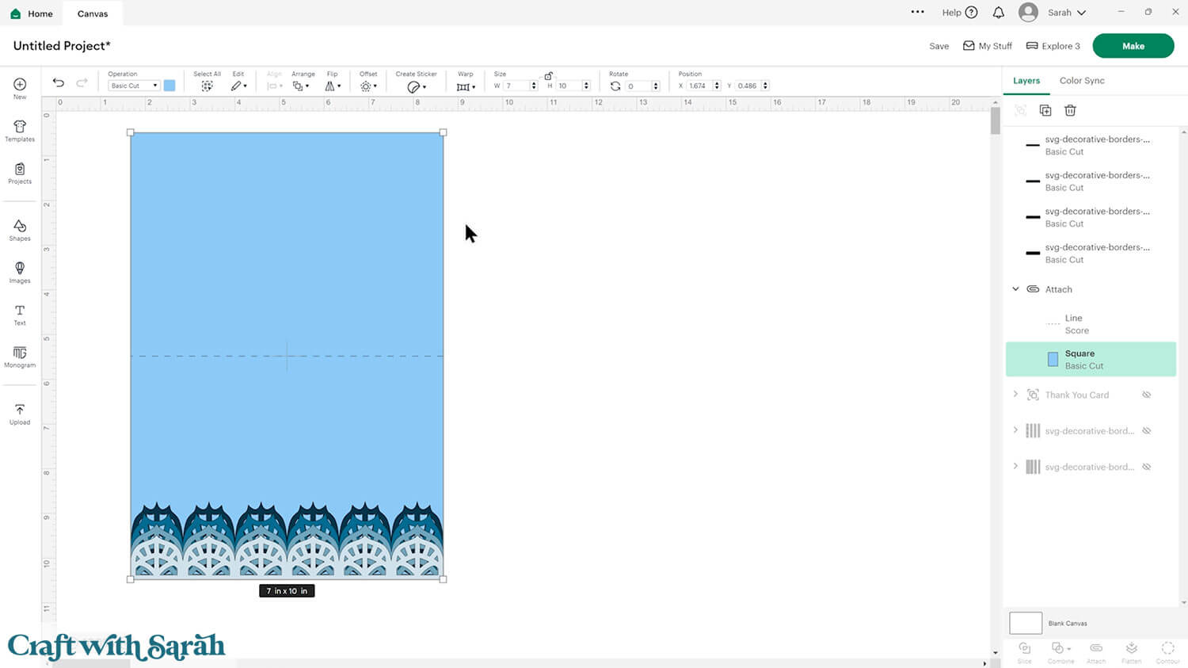Switch to the Color Sync tab
Screen dimensions: 1188x668
click(1082, 81)
